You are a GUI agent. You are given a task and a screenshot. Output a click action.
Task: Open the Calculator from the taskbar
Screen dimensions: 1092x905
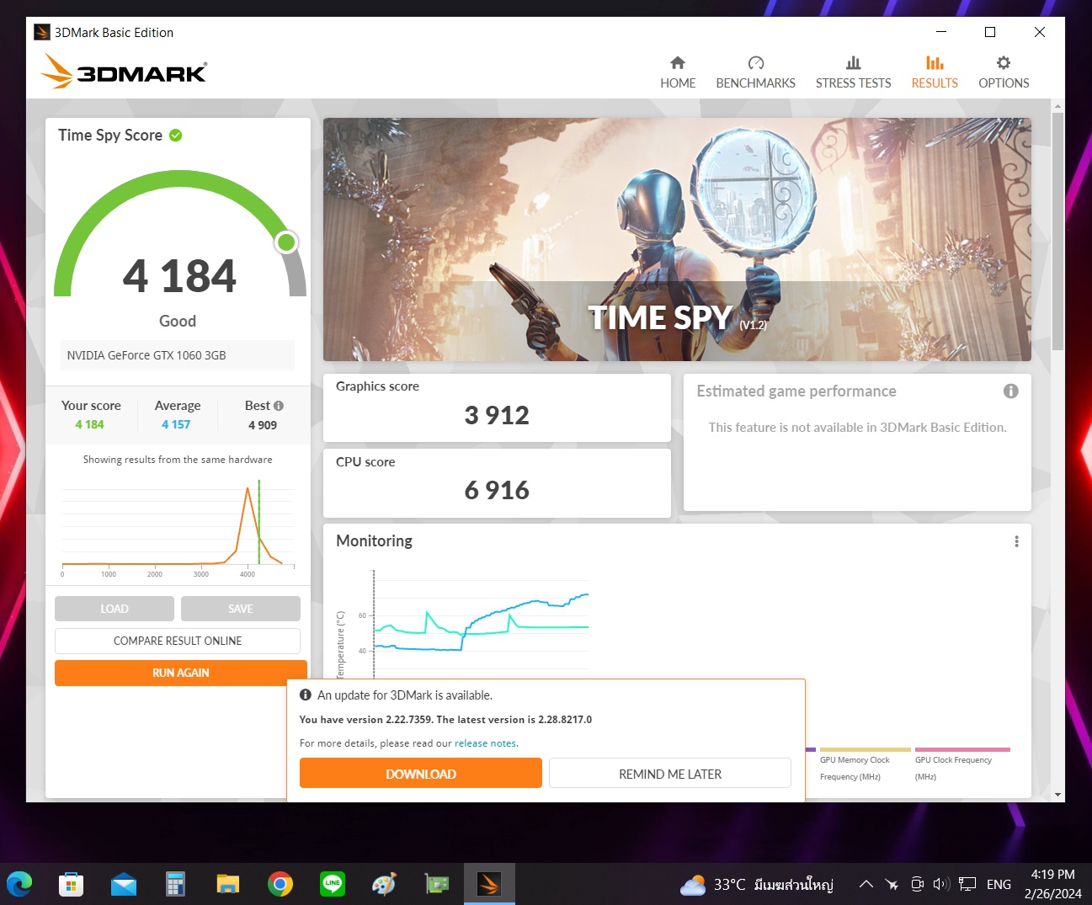click(175, 884)
